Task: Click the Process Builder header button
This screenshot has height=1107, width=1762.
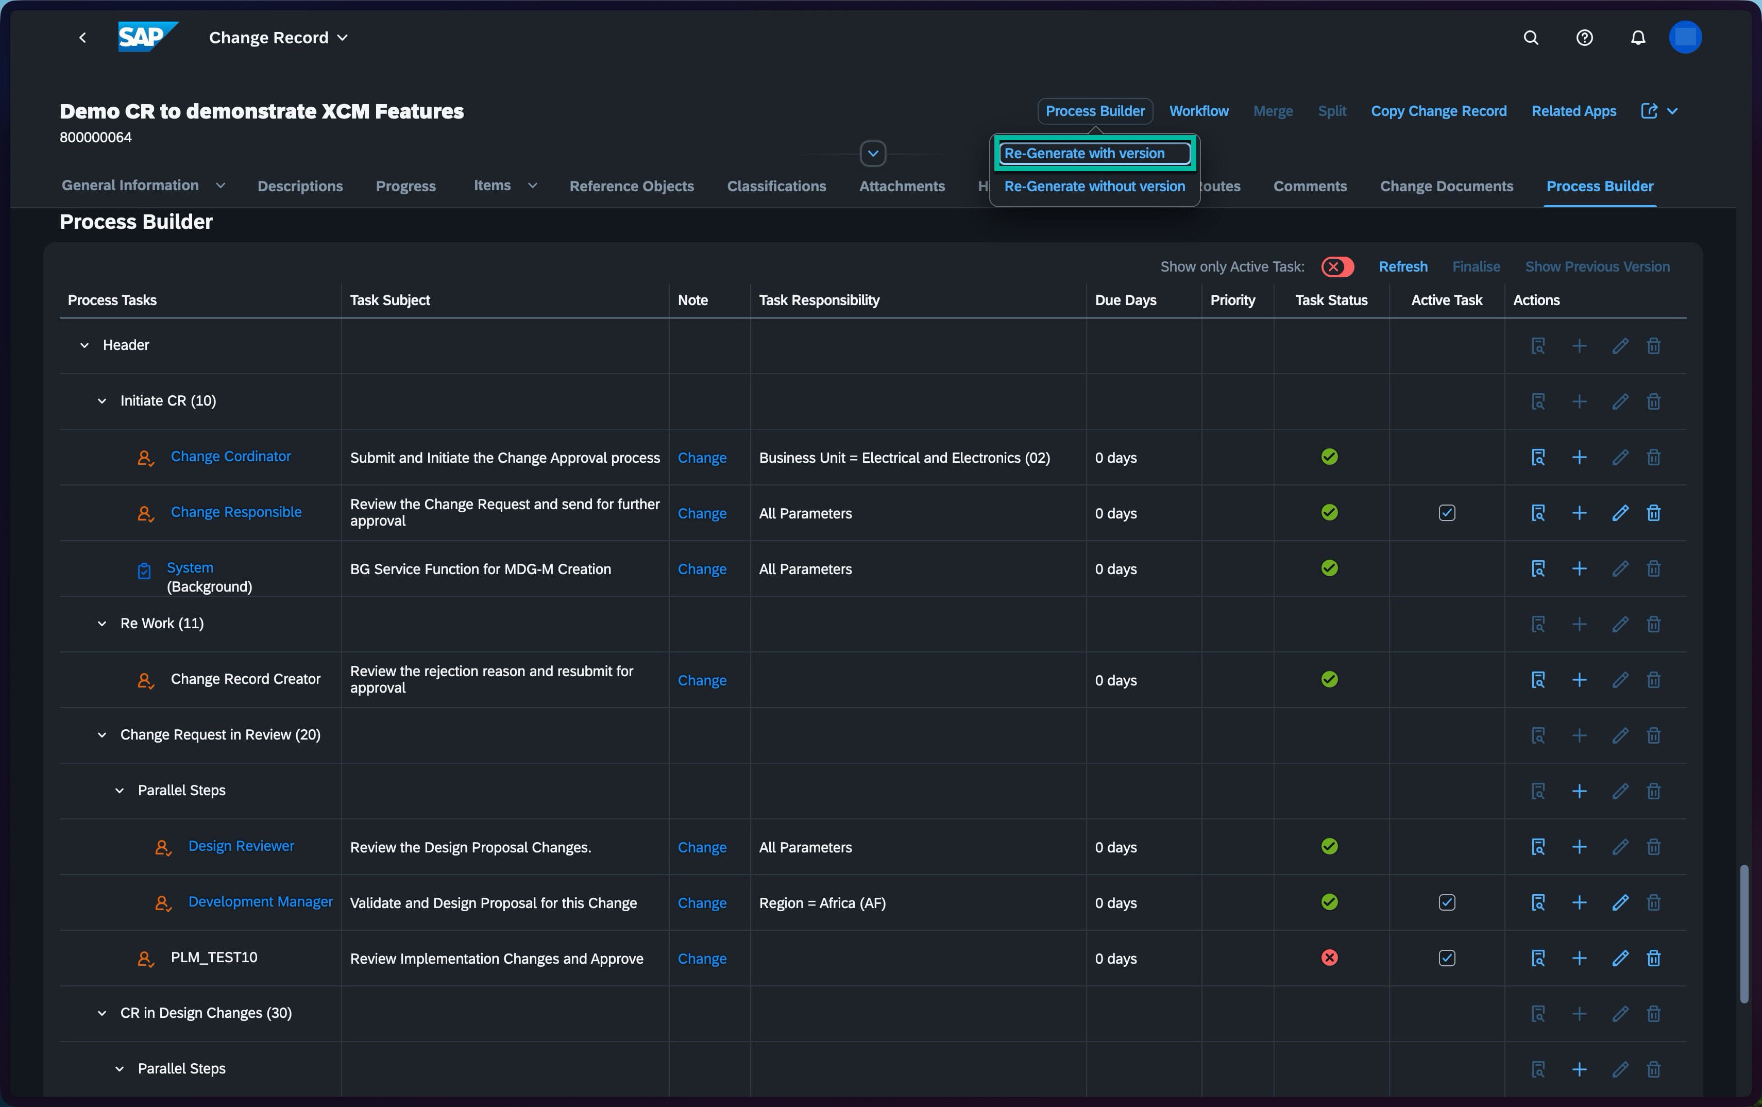Action: coord(1095,111)
